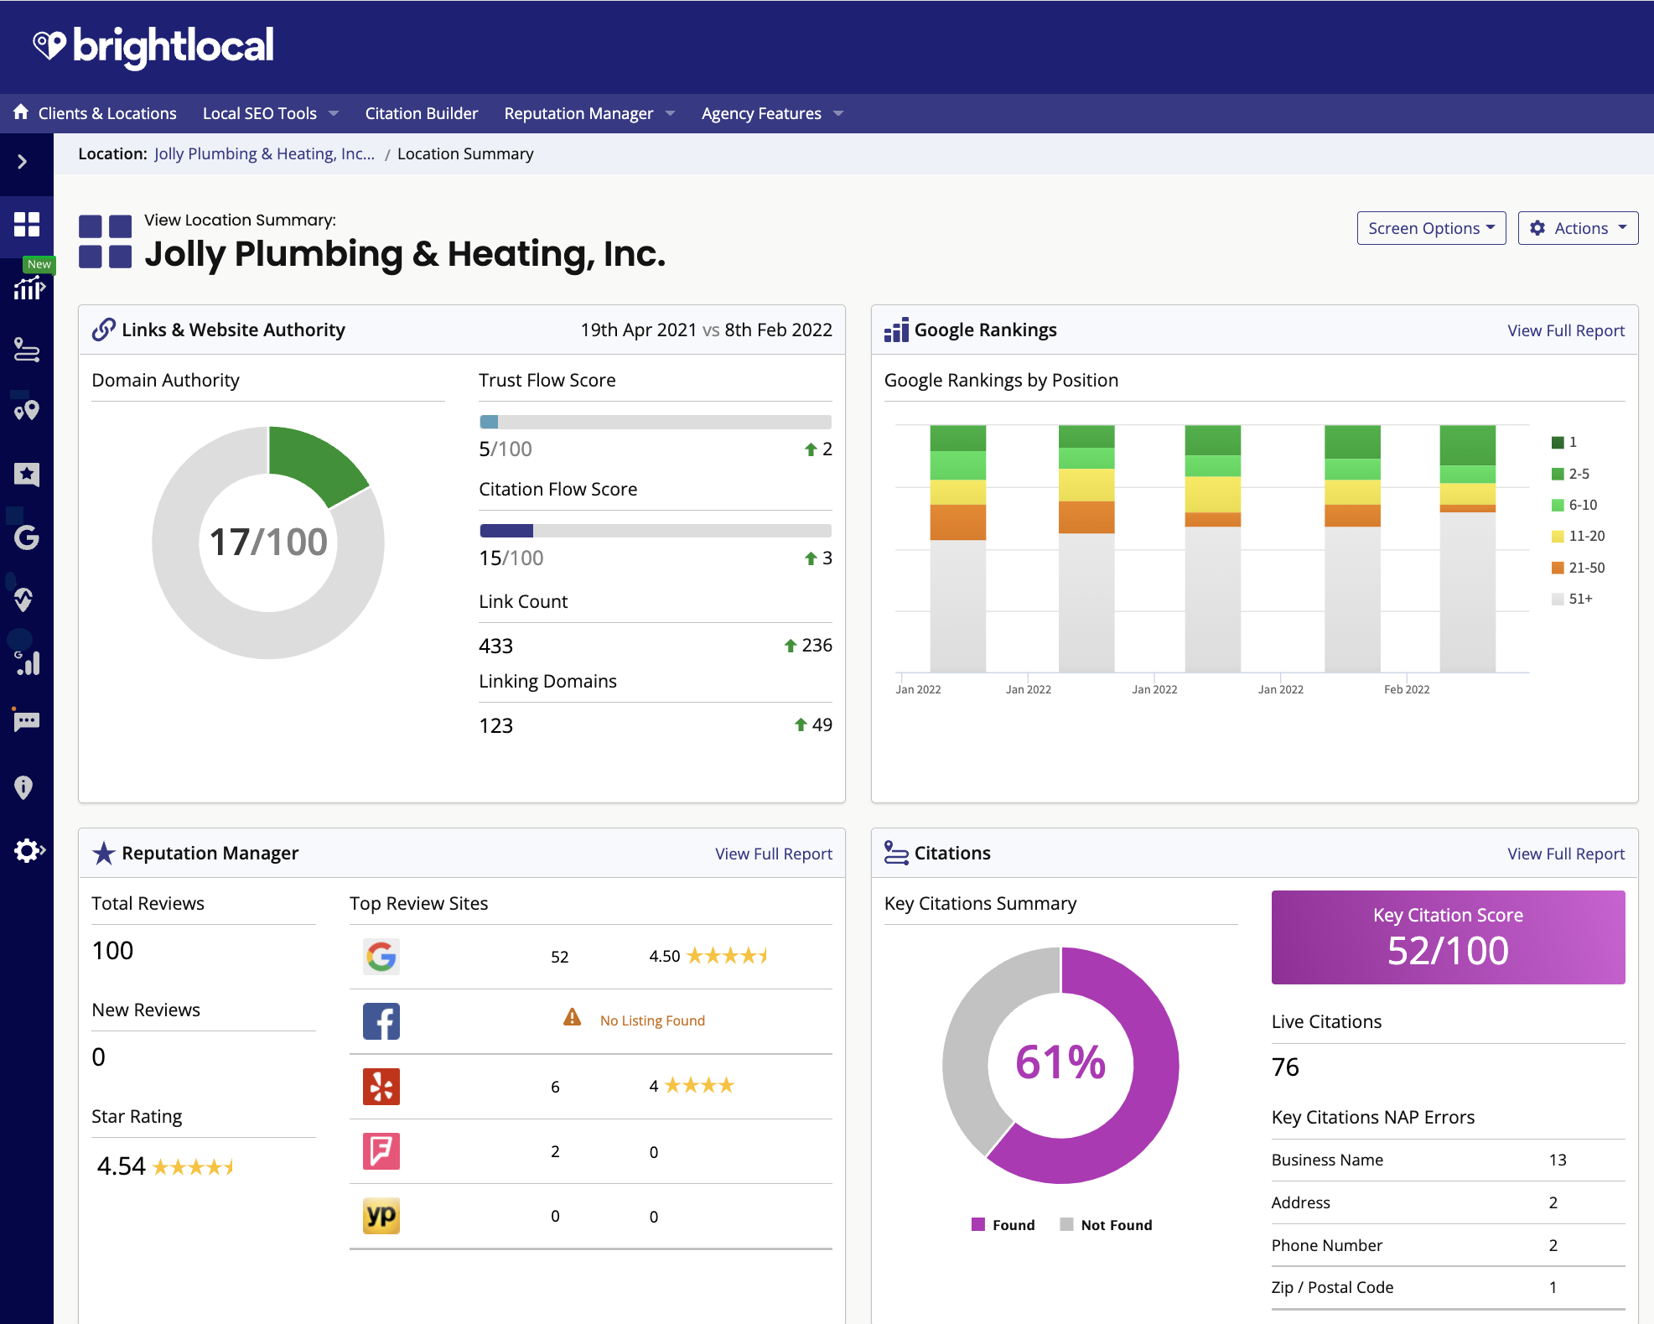
Task: Open the Google Rankings full report
Action: tap(1565, 330)
